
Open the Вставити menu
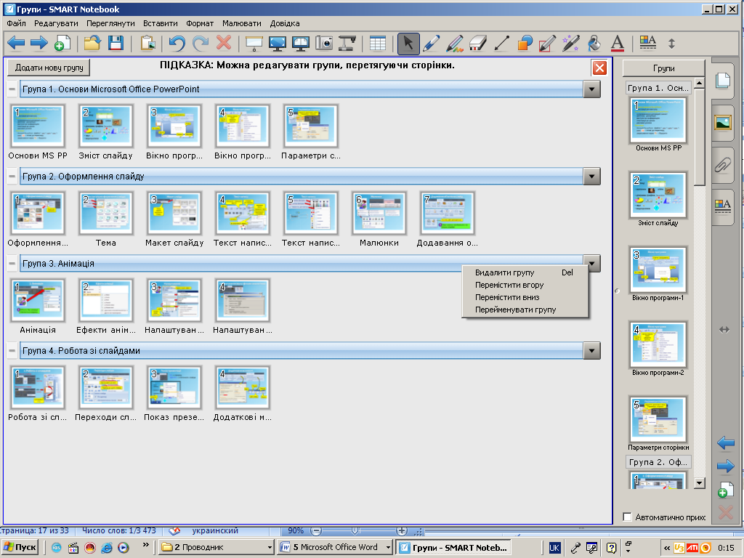161,23
